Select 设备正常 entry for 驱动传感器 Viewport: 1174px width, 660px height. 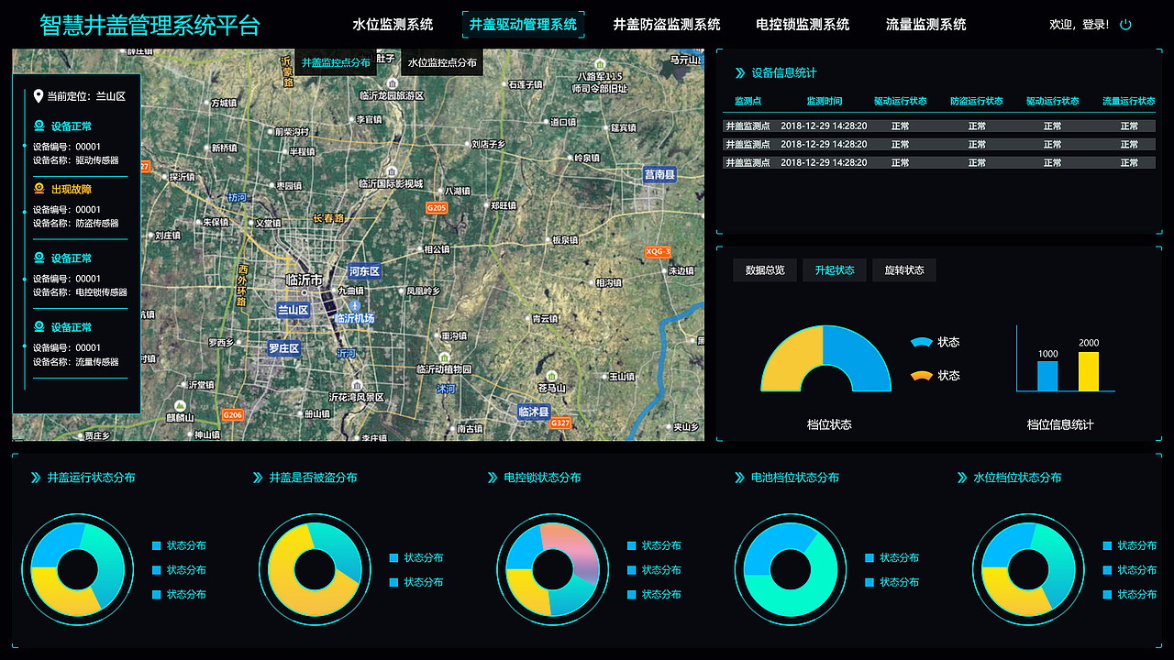(72, 126)
